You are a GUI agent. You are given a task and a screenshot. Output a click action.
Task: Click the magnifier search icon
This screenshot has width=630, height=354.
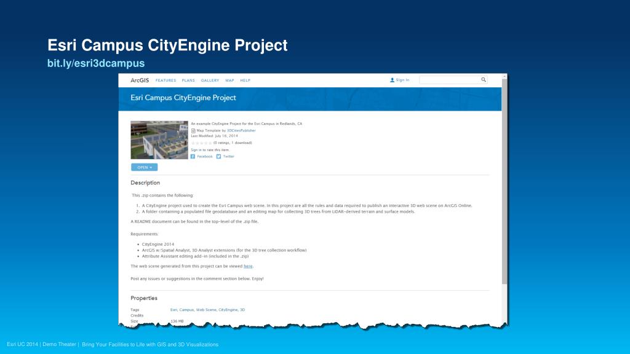click(x=484, y=79)
